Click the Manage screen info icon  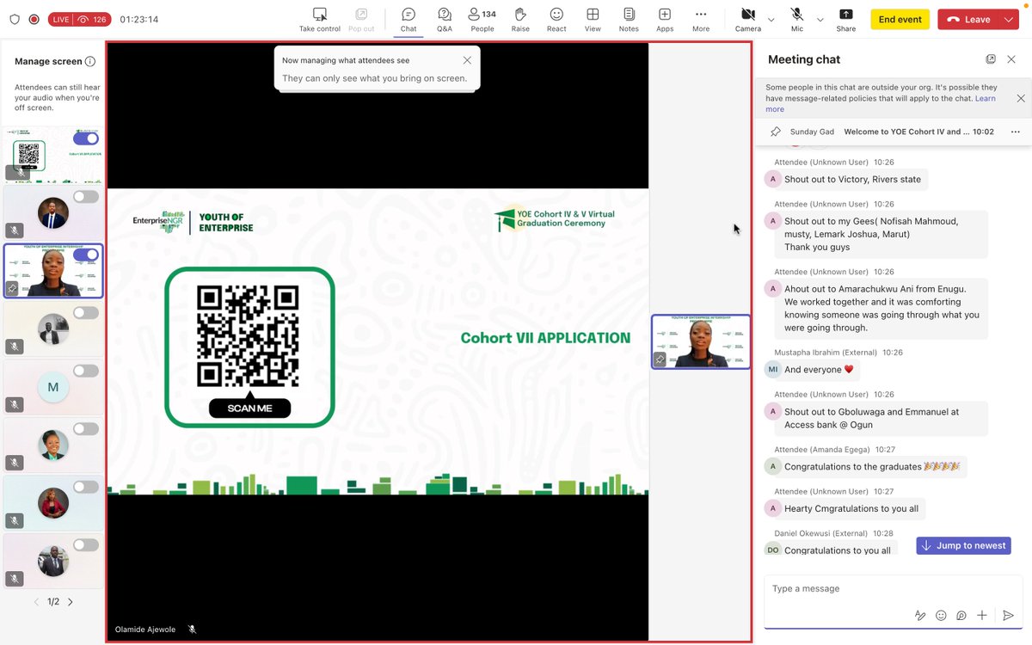(x=90, y=61)
